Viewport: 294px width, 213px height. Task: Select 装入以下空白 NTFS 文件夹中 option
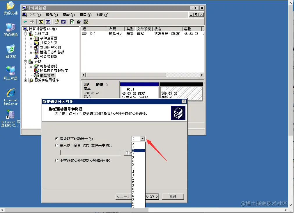pos(56,145)
